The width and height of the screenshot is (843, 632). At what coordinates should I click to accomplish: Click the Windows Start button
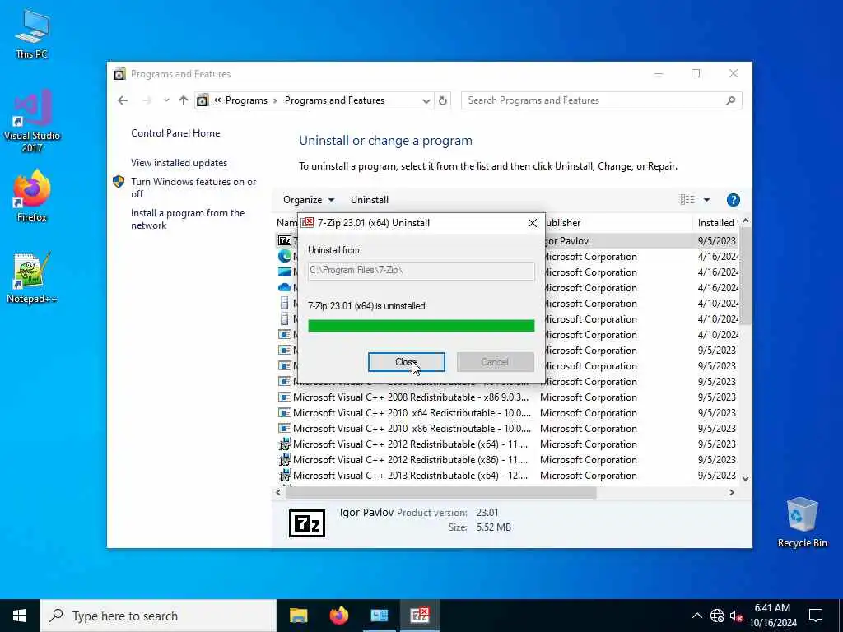[20, 616]
